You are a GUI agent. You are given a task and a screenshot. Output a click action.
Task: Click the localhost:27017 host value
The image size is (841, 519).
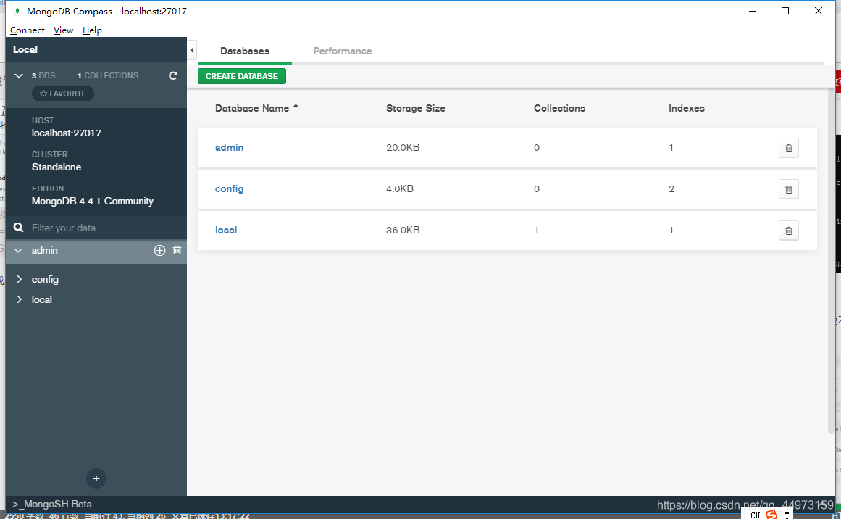click(x=67, y=133)
